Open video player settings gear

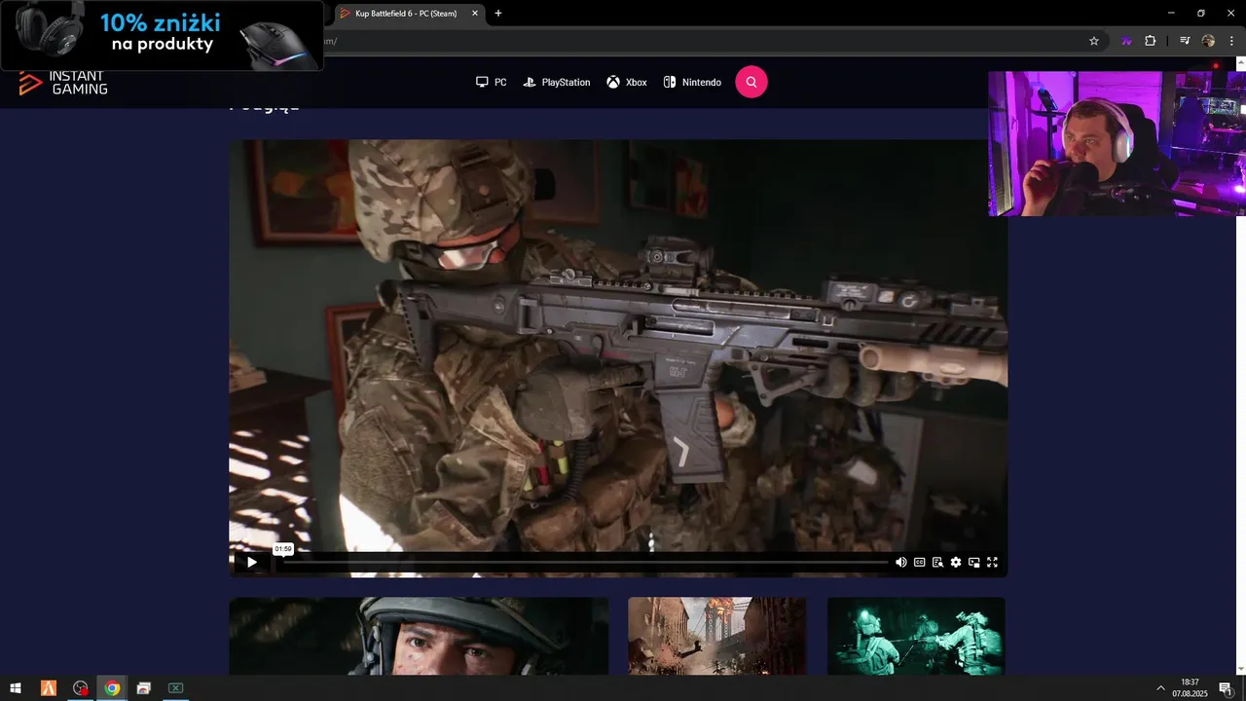[x=956, y=562]
